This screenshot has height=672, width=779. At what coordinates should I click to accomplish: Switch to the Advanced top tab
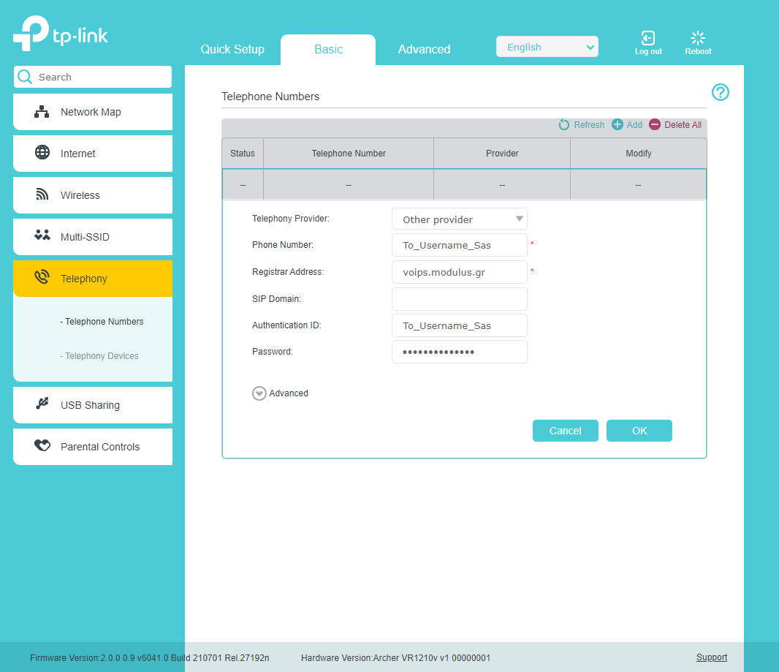(x=425, y=49)
